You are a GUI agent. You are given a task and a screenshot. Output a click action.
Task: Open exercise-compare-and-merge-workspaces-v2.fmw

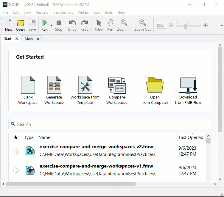pos(96,147)
